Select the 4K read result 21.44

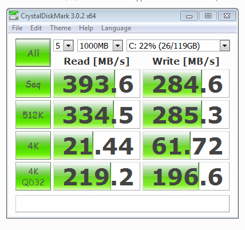[97, 145]
